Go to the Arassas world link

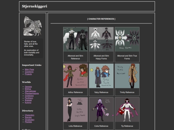coord(28,100)
